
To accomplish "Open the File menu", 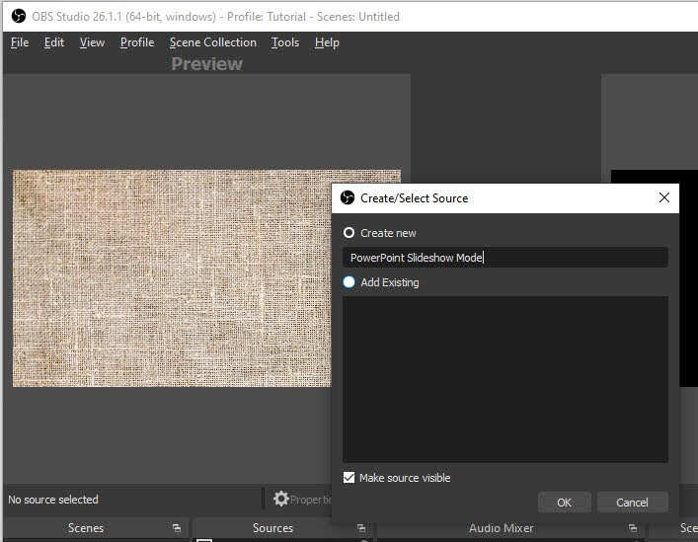I will (x=20, y=42).
